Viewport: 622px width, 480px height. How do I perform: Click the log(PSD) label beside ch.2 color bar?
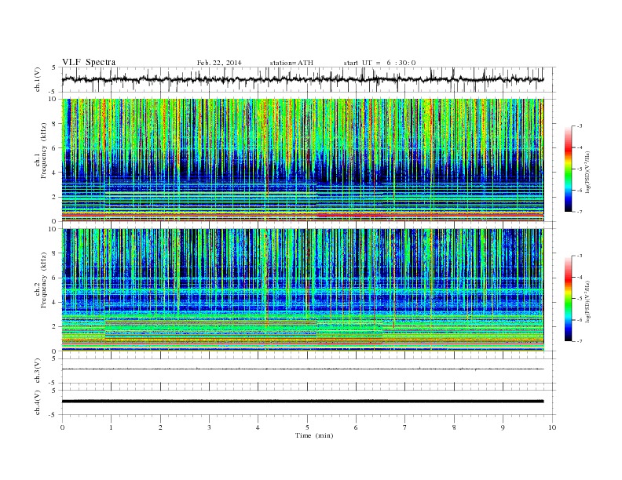(x=587, y=301)
